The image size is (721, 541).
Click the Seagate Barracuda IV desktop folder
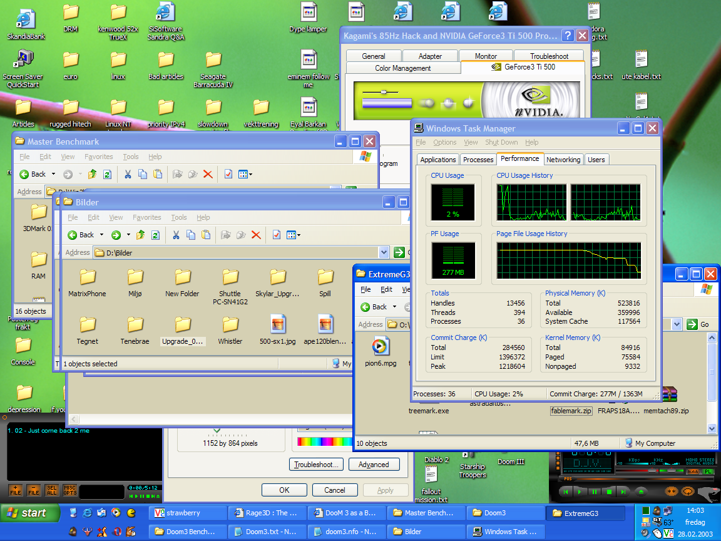click(x=213, y=70)
